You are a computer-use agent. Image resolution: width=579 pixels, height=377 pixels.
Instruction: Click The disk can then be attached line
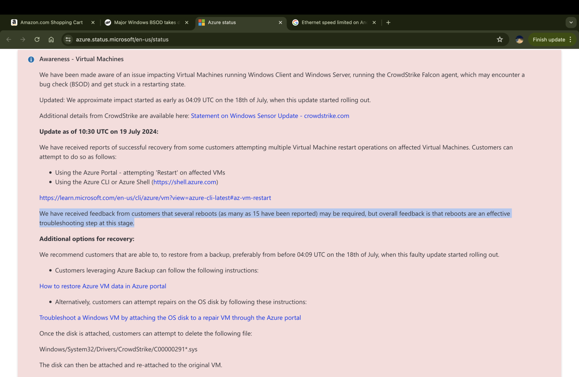point(131,365)
